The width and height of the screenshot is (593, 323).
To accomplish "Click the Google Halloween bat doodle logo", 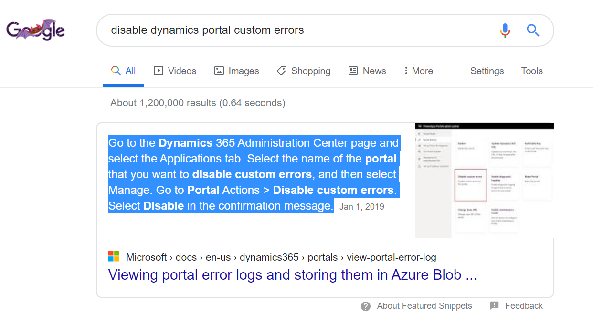I will (35, 30).
